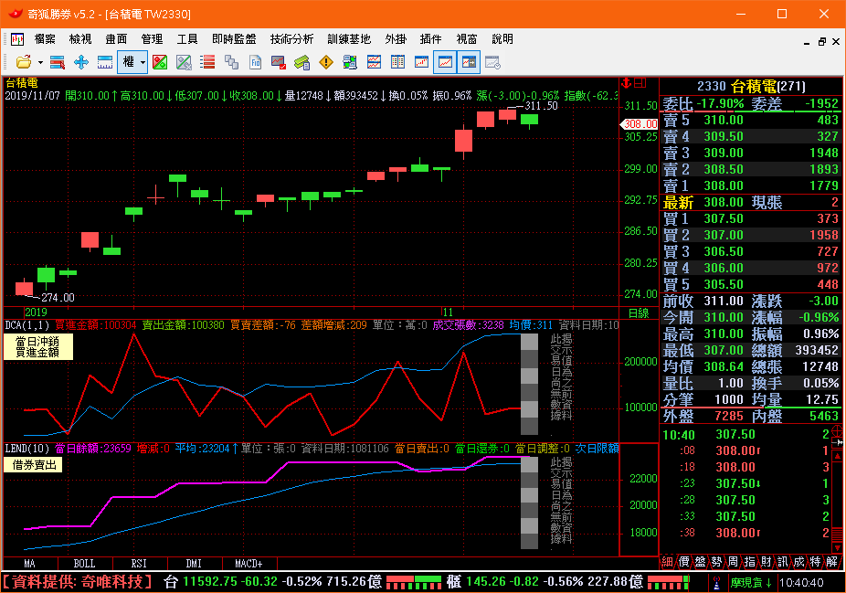846x593 pixels.
Task: Open the quote table grid toolbar icon
Action: (397, 62)
